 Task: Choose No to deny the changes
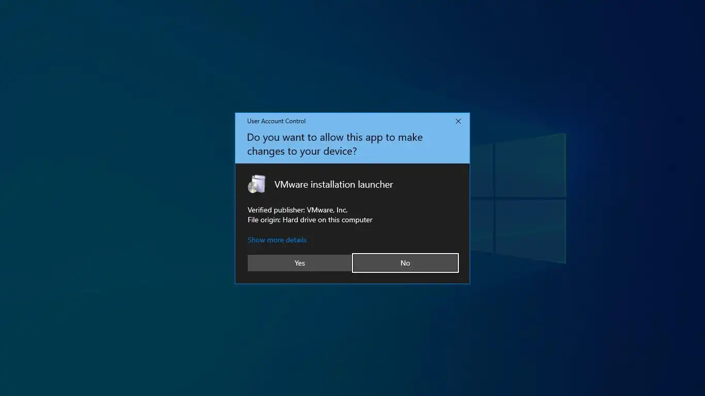(x=405, y=263)
